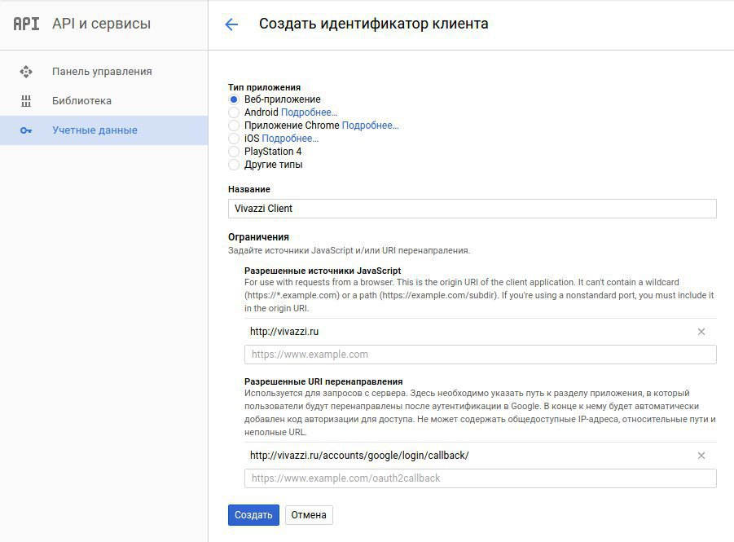Select the Другие типы radio option
Screen dimensions: 734x542
coord(234,165)
